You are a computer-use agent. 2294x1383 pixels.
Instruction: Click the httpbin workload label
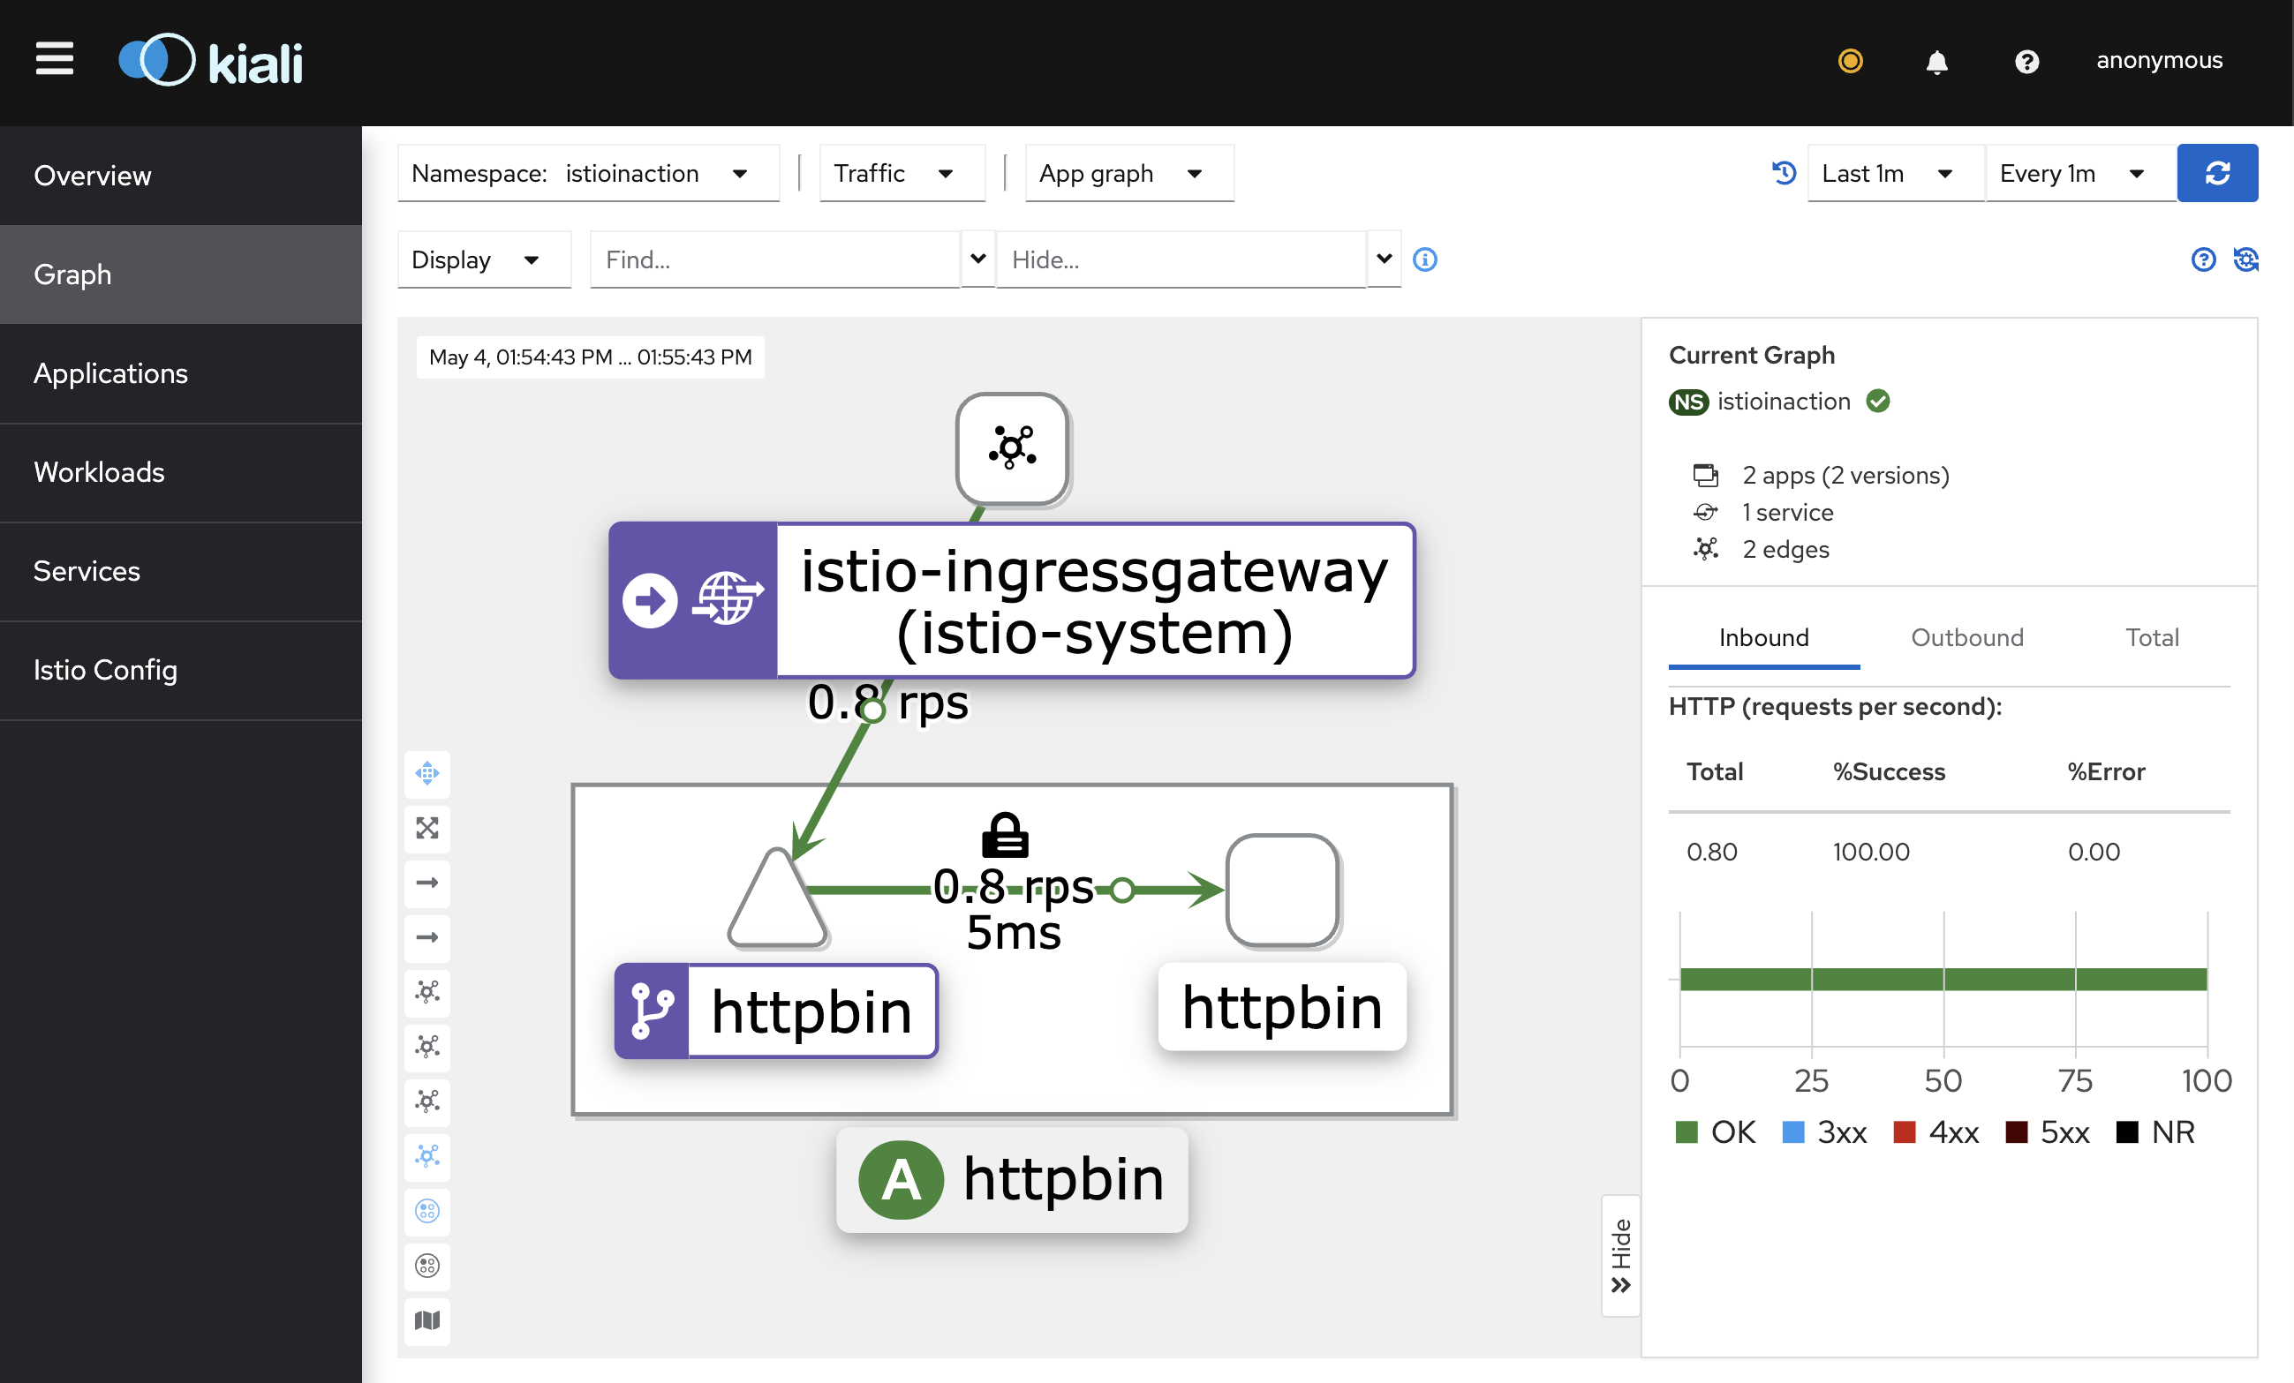(x=1282, y=1008)
